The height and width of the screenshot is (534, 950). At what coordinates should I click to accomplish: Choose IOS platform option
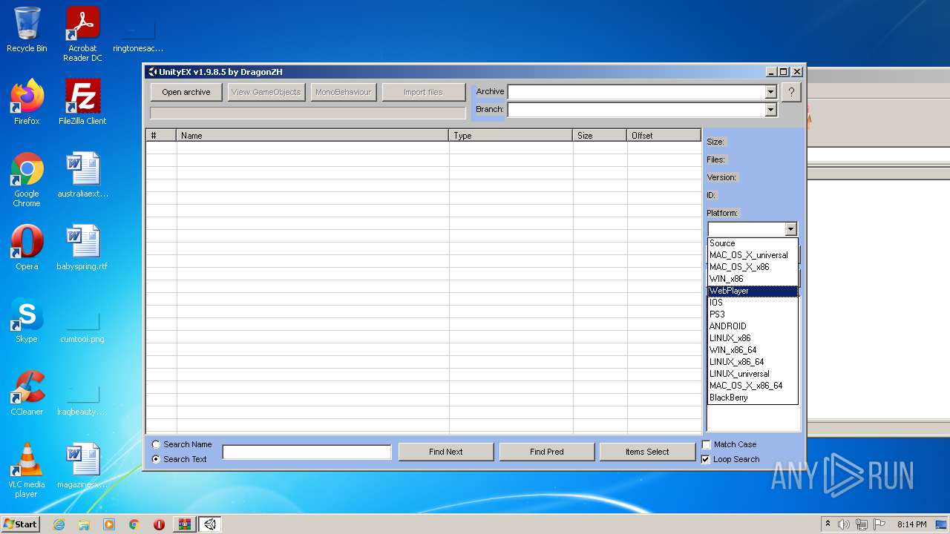point(753,303)
